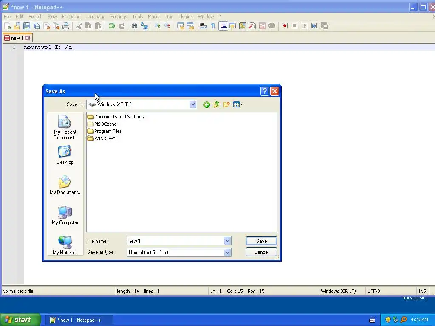Image resolution: width=435 pixels, height=326 pixels.
Task: Click the Start Recording macro button
Action: coord(285,26)
